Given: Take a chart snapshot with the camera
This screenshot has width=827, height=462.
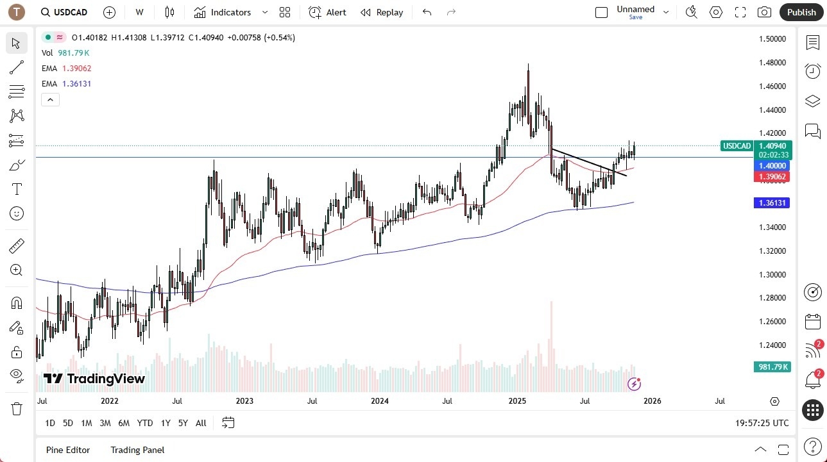Looking at the screenshot, I should [764, 12].
